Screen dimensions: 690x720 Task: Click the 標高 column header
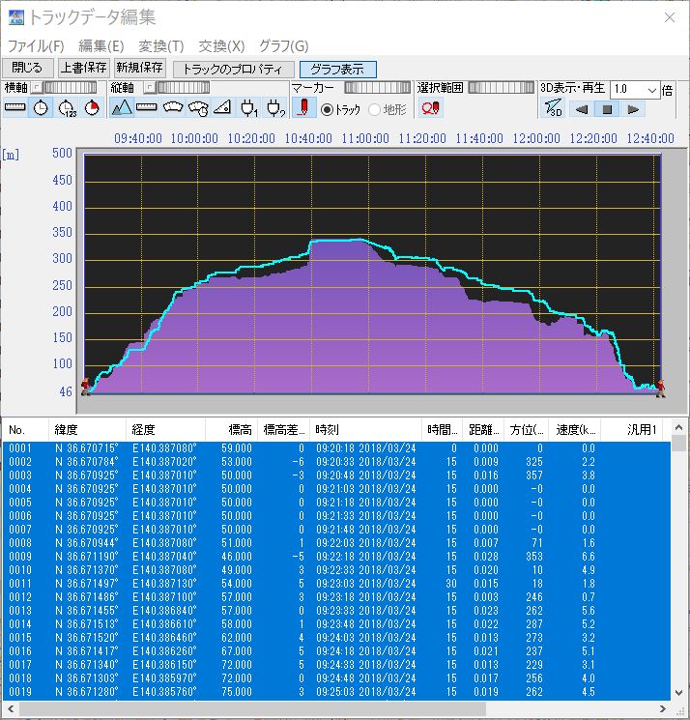tap(231, 430)
